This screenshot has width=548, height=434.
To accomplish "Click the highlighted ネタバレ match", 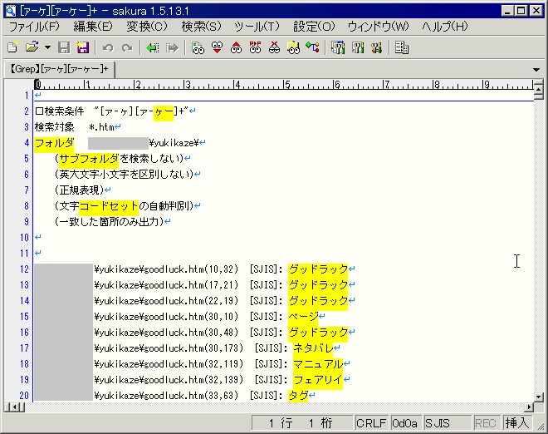I will click(x=314, y=348).
